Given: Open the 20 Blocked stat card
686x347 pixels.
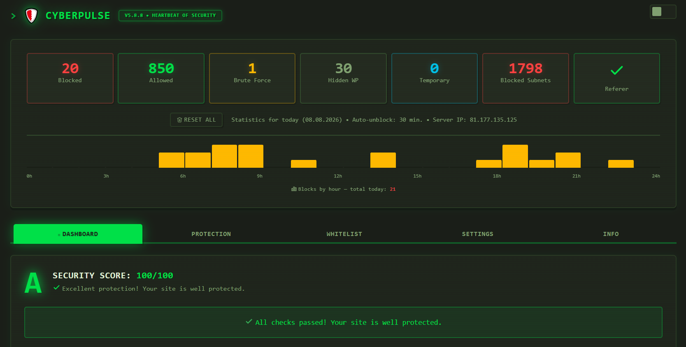Looking at the screenshot, I should (x=70, y=78).
